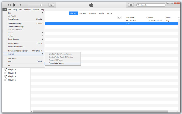Image resolution: width=182 pixels, height=114 pixels.
Task: Choose Subscribe to Podcast
Action: pyautogui.click(x=24, y=46)
